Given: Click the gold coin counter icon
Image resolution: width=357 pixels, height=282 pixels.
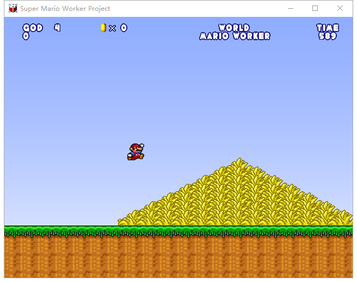Looking at the screenshot, I should (x=103, y=28).
